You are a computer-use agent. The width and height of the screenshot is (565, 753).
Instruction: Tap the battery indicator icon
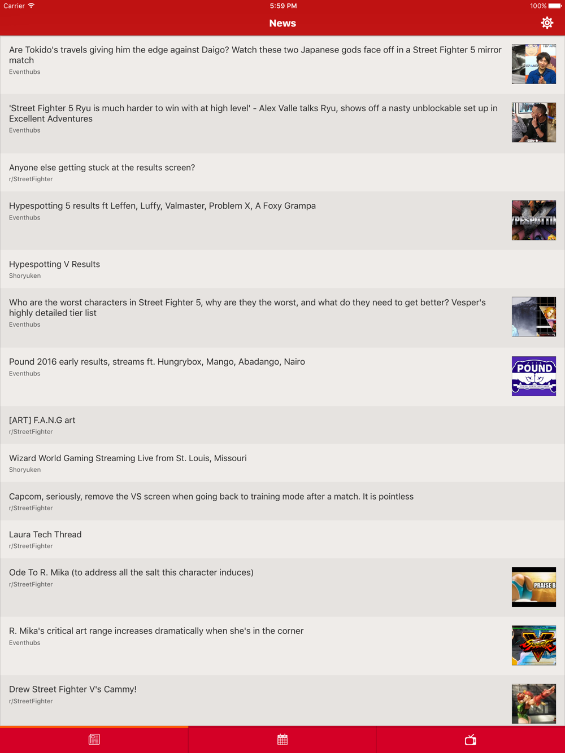[555, 6]
